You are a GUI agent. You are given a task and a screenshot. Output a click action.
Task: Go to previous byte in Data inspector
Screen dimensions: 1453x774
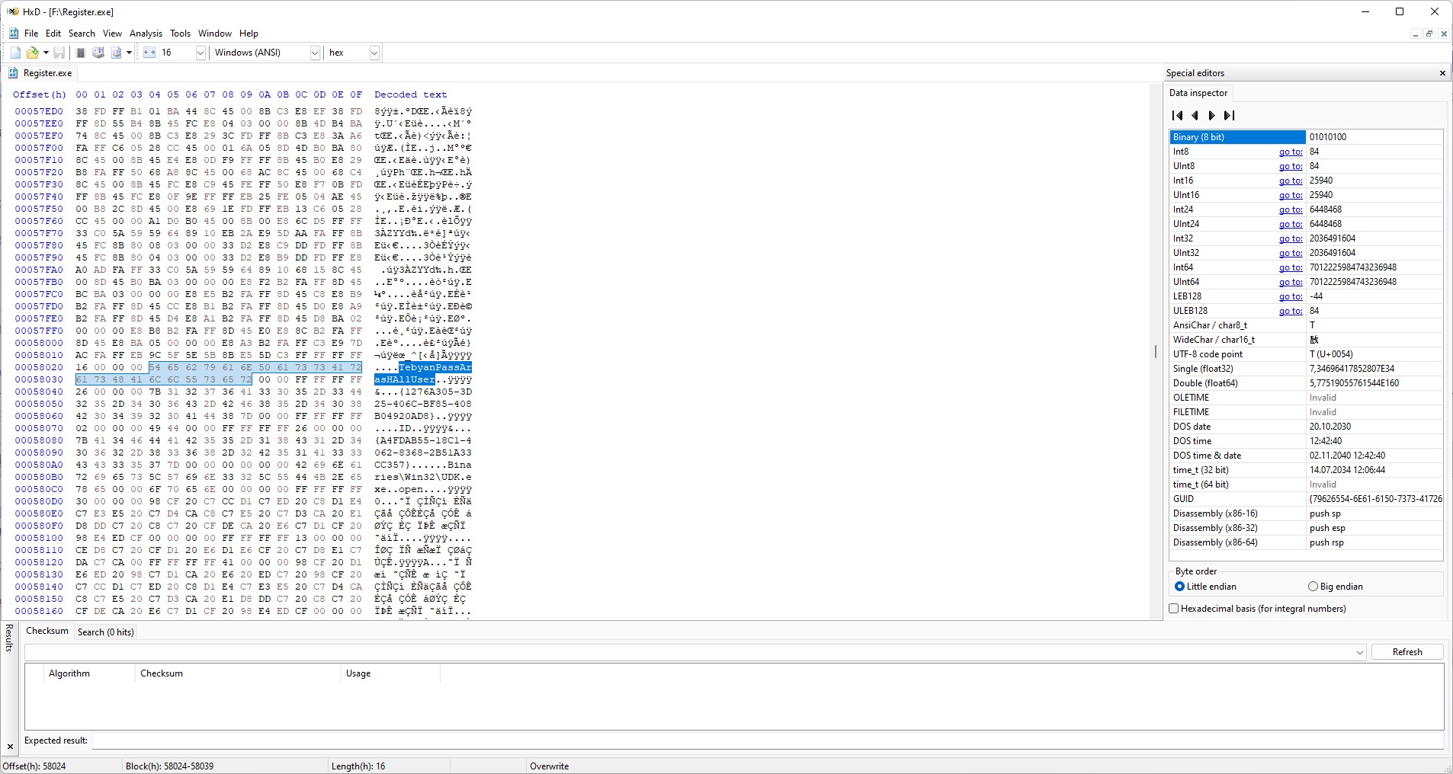(x=1195, y=116)
